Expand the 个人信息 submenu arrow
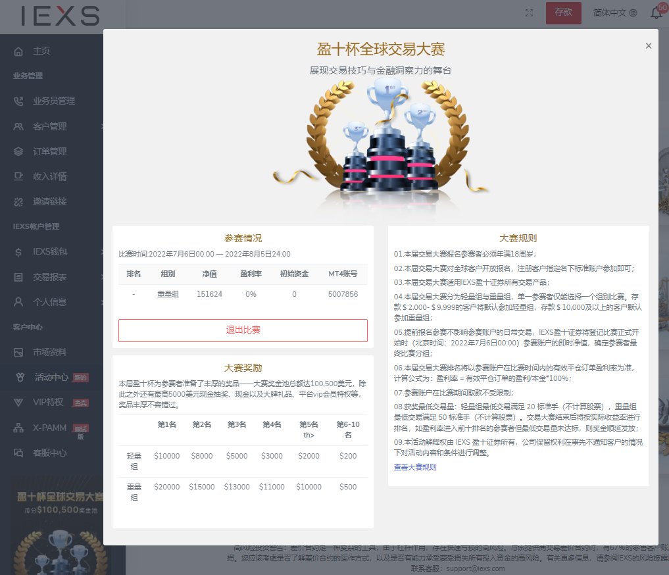The image size is (669, 575). click(x=102, y=302)
